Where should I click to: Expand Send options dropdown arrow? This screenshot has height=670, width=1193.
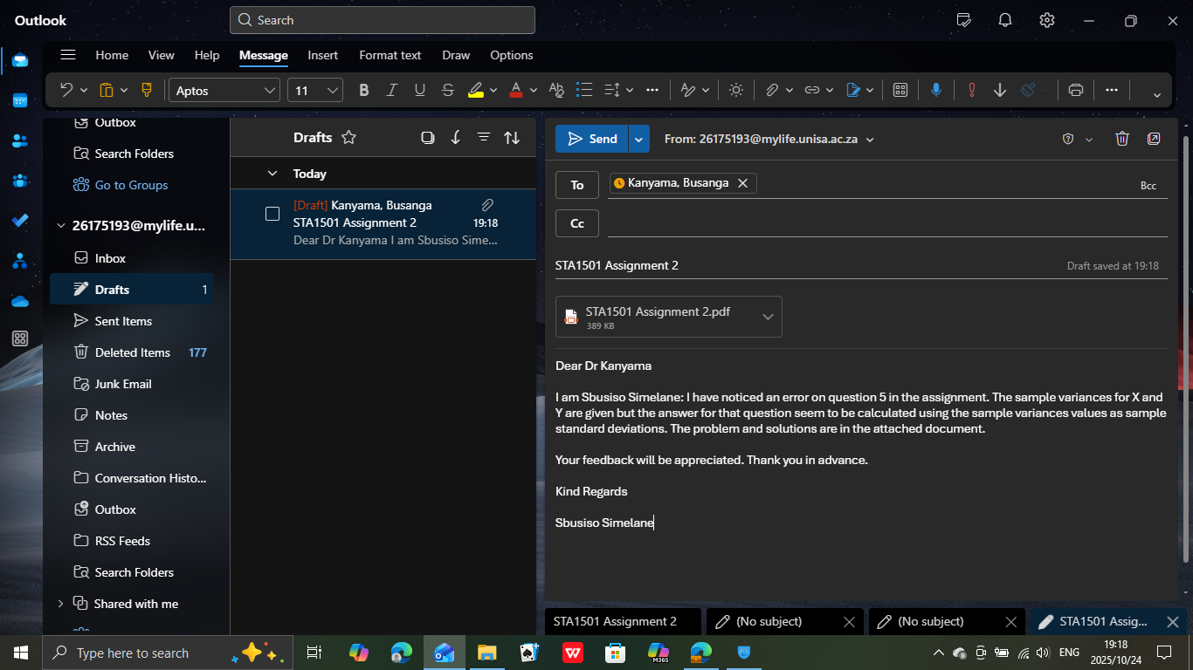point(638,139)
